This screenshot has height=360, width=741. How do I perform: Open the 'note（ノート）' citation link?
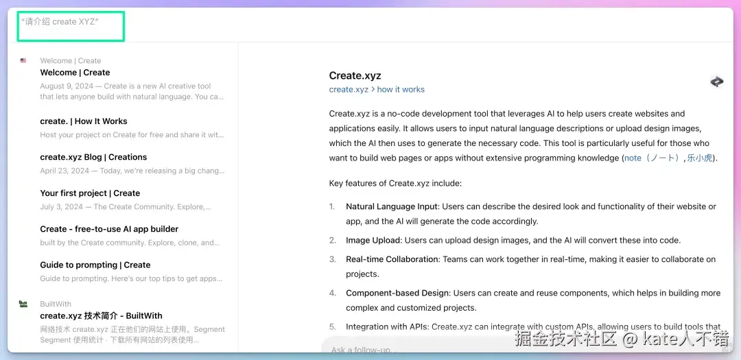(652, 158)
